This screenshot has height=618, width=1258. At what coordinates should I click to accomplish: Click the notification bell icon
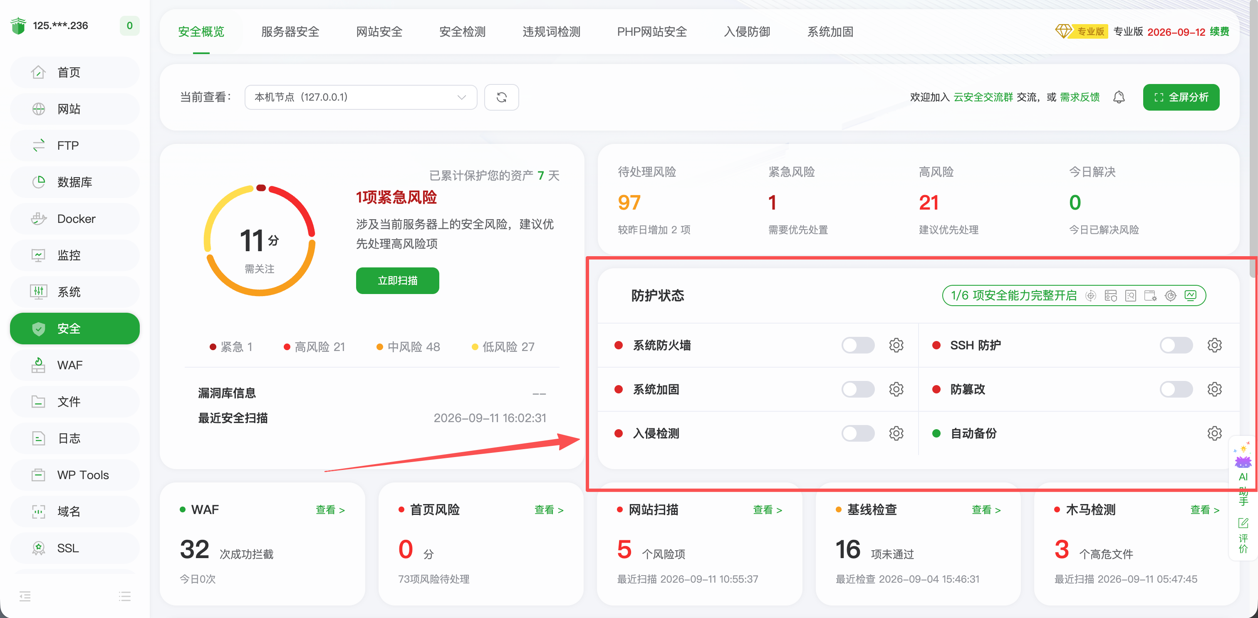[1118, 97]
